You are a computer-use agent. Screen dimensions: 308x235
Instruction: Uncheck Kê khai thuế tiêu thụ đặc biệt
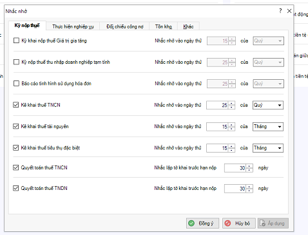point(16,147)
